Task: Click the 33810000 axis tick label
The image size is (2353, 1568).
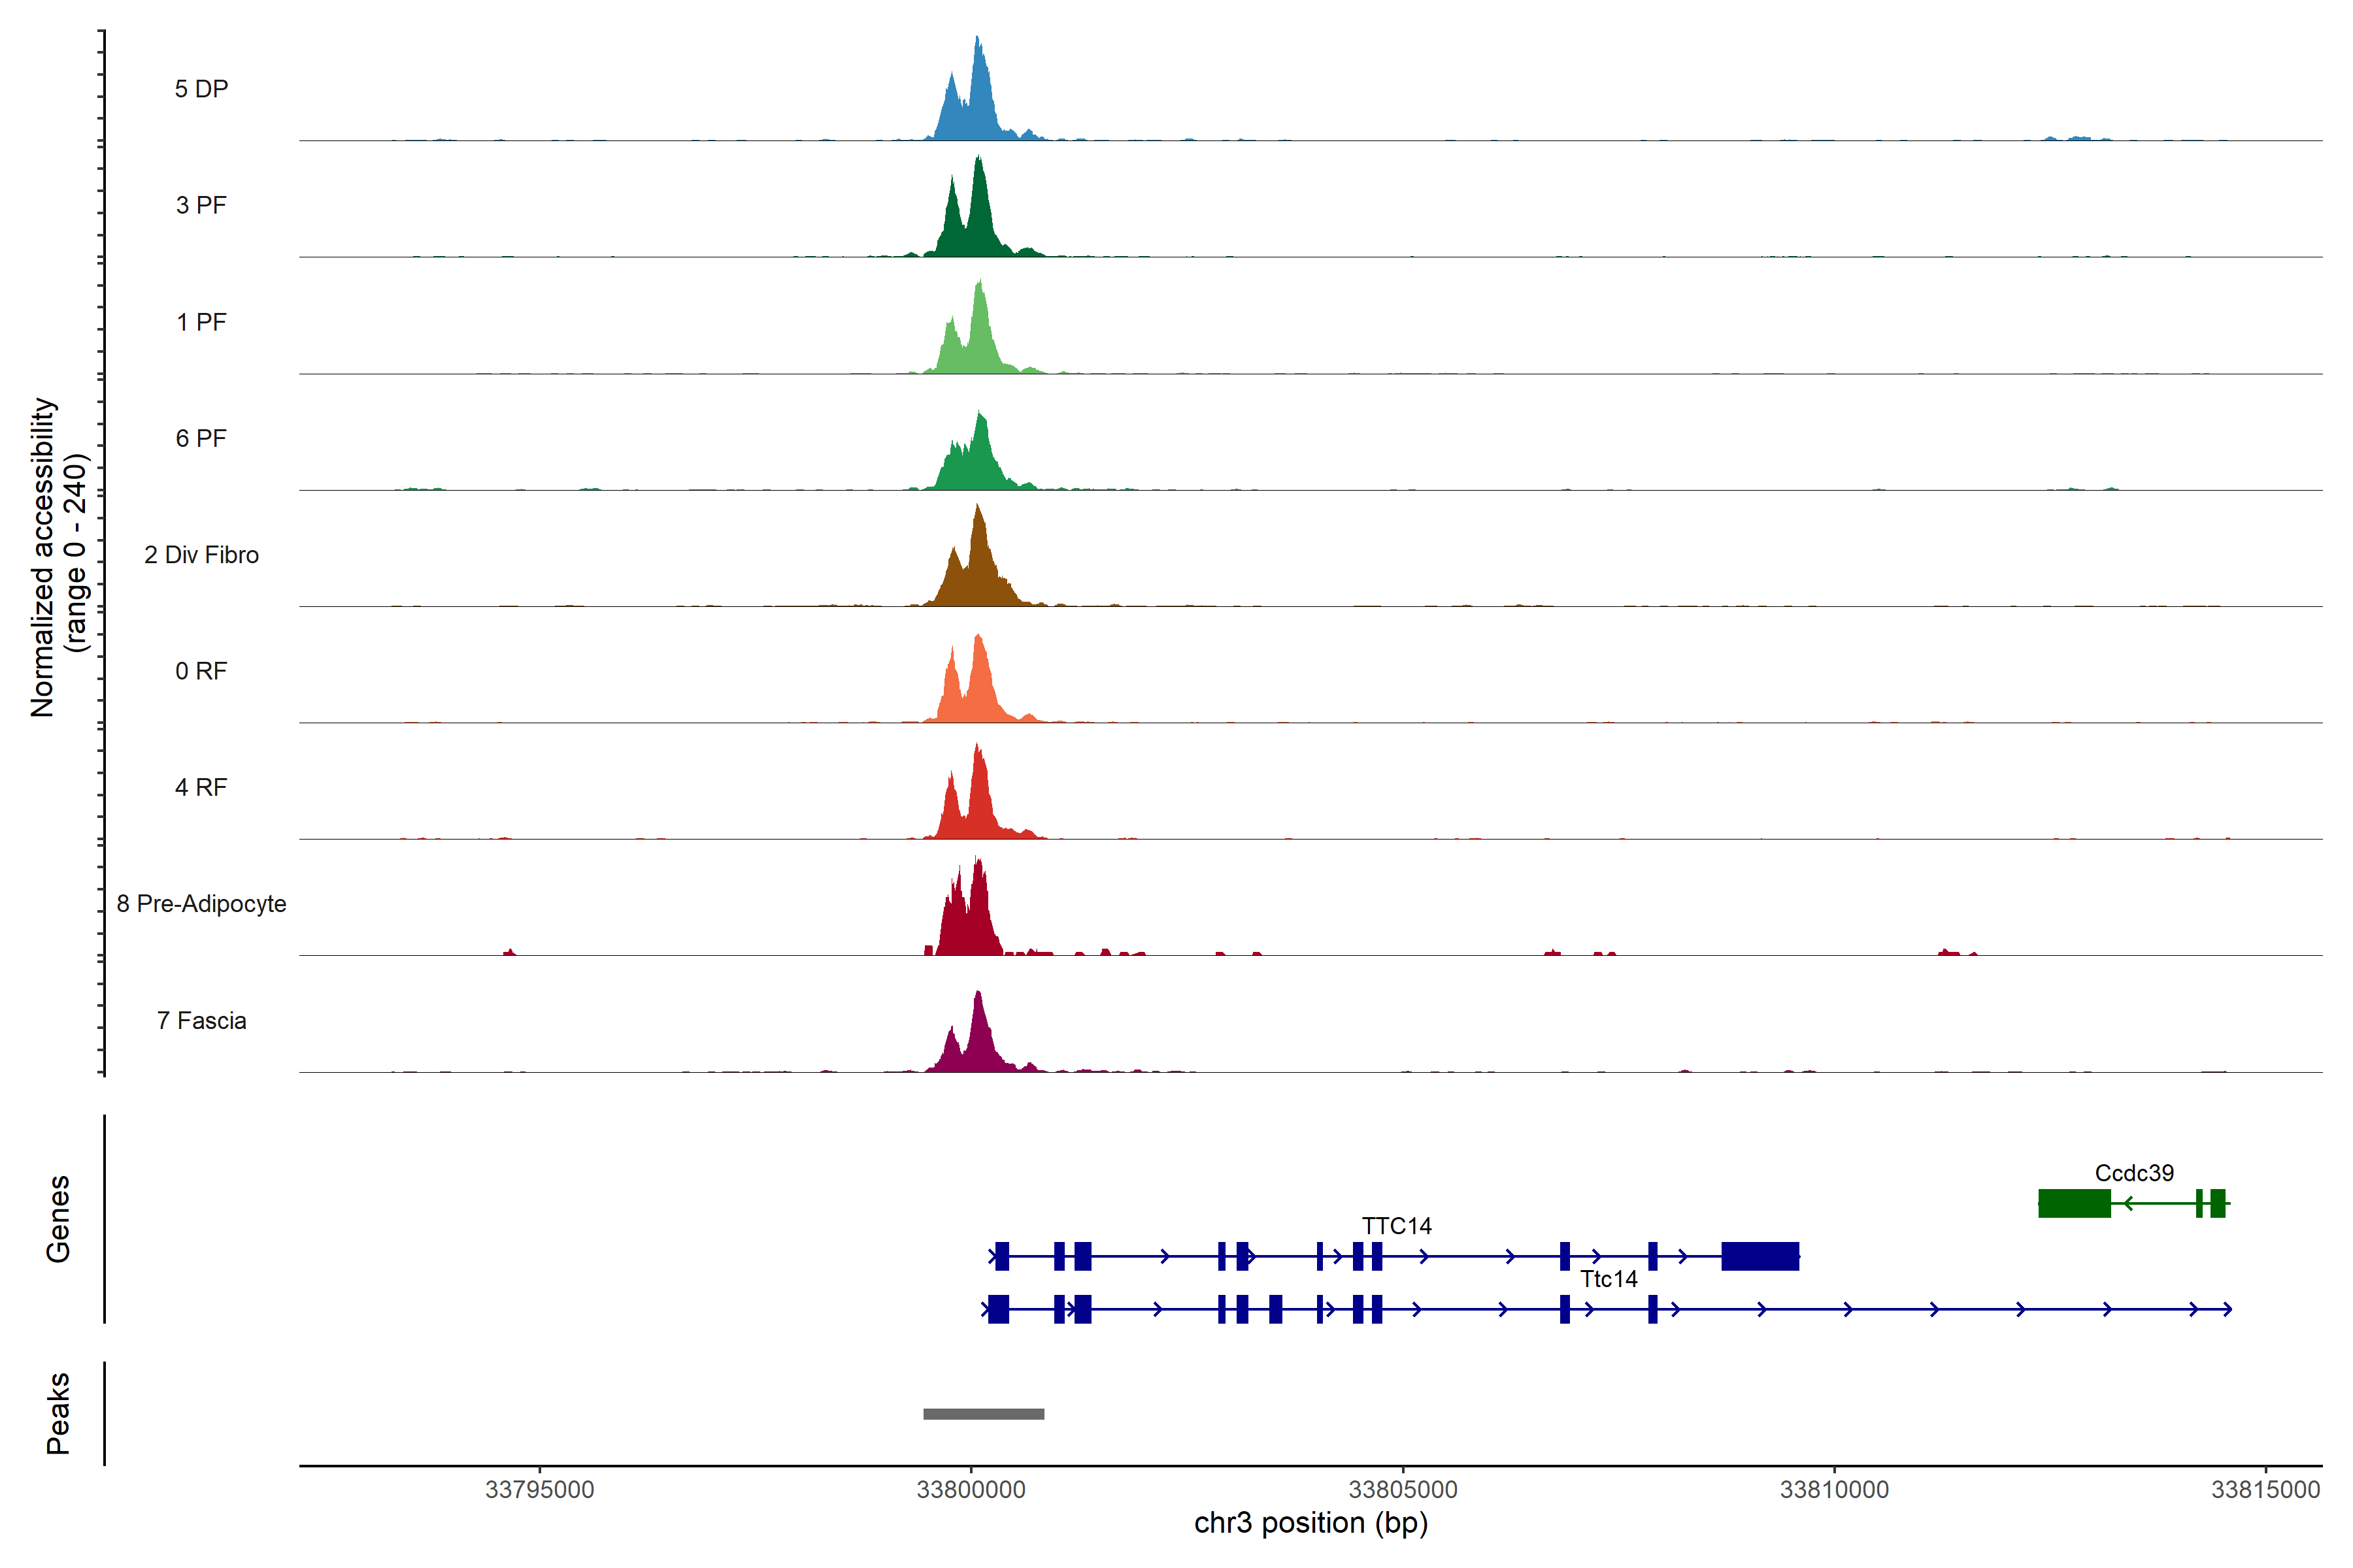Action: coord(1834,1489)
